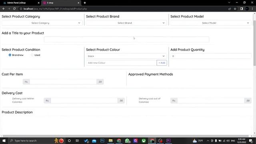256x144 pixels.
Task: Reload the addProduct page
Action: 14,9
